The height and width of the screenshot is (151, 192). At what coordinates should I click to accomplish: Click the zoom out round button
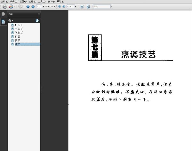click(60, 6)
